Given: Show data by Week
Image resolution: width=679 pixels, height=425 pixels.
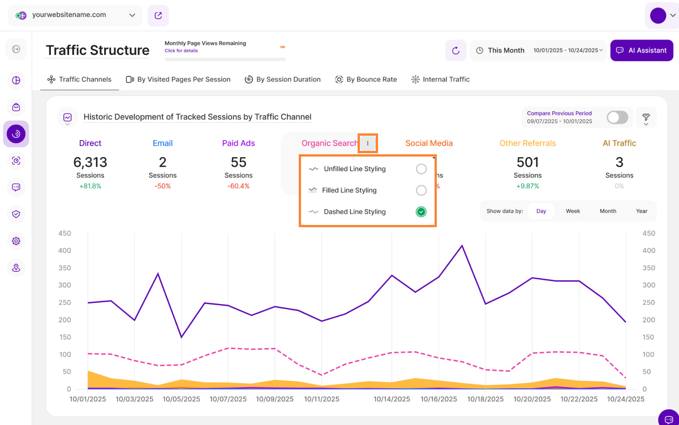Looking at the screenshot, I should (x=573, y=211).
